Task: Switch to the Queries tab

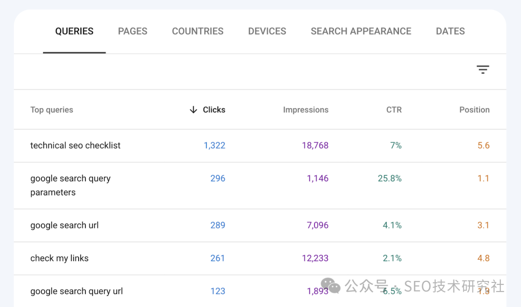Action: [74, 31]
